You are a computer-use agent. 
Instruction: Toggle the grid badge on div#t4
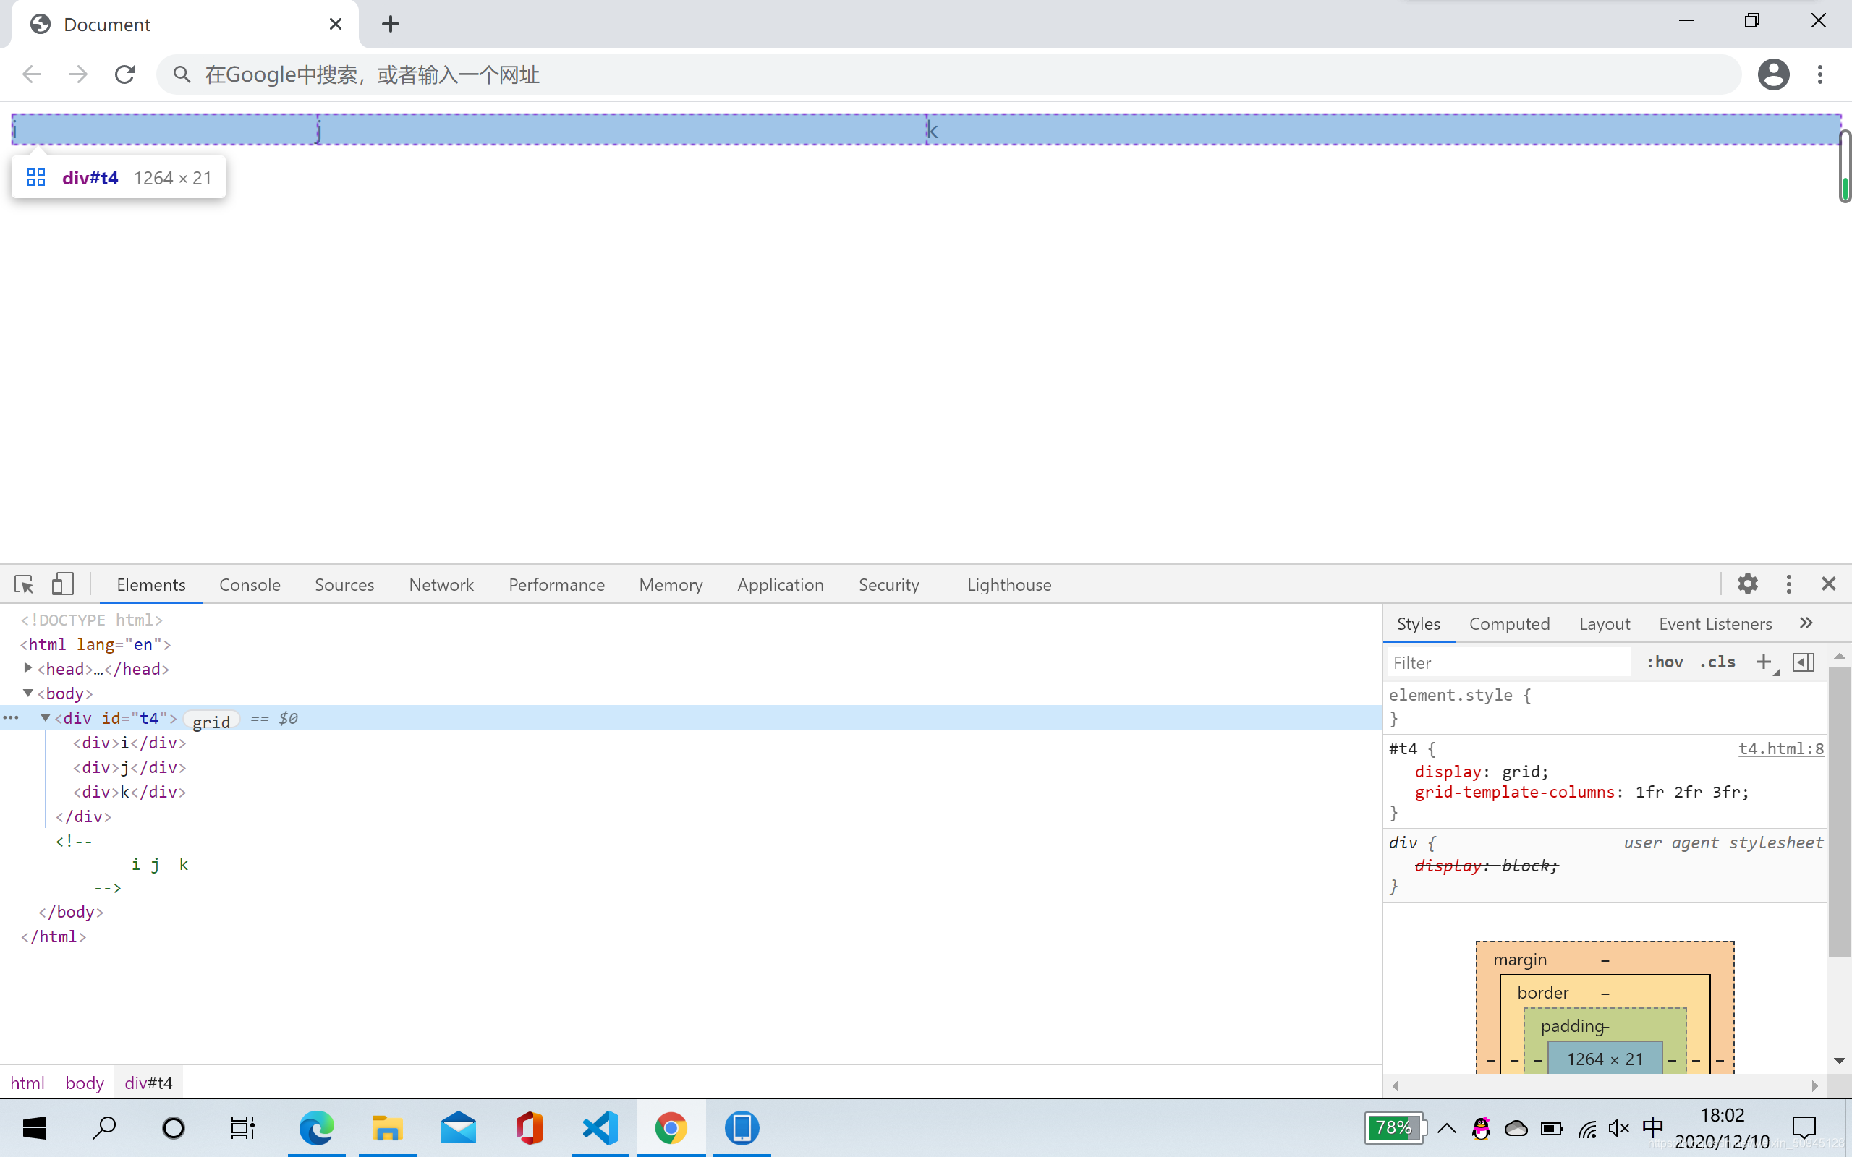[211, 720]
